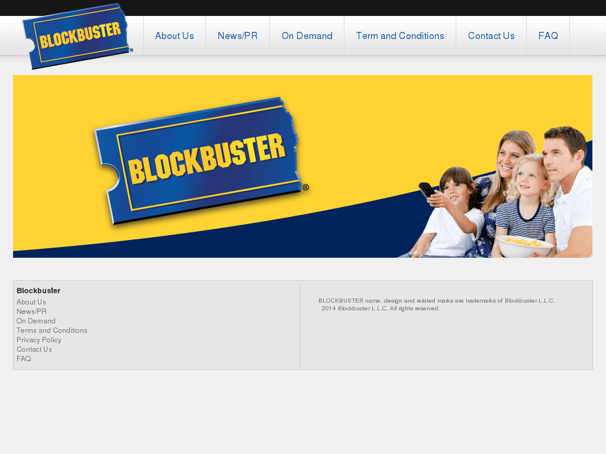Open the footer Privacy Policy link
Image resolution: width=606 pixels, height=454 pixels.
pos(39,340)
